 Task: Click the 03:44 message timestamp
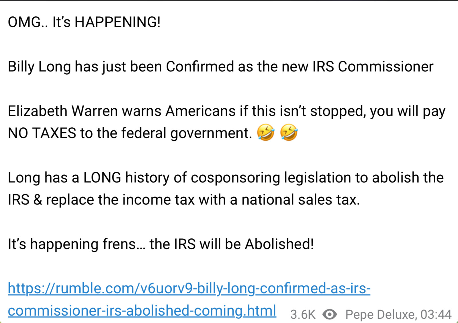click(436, 315)
